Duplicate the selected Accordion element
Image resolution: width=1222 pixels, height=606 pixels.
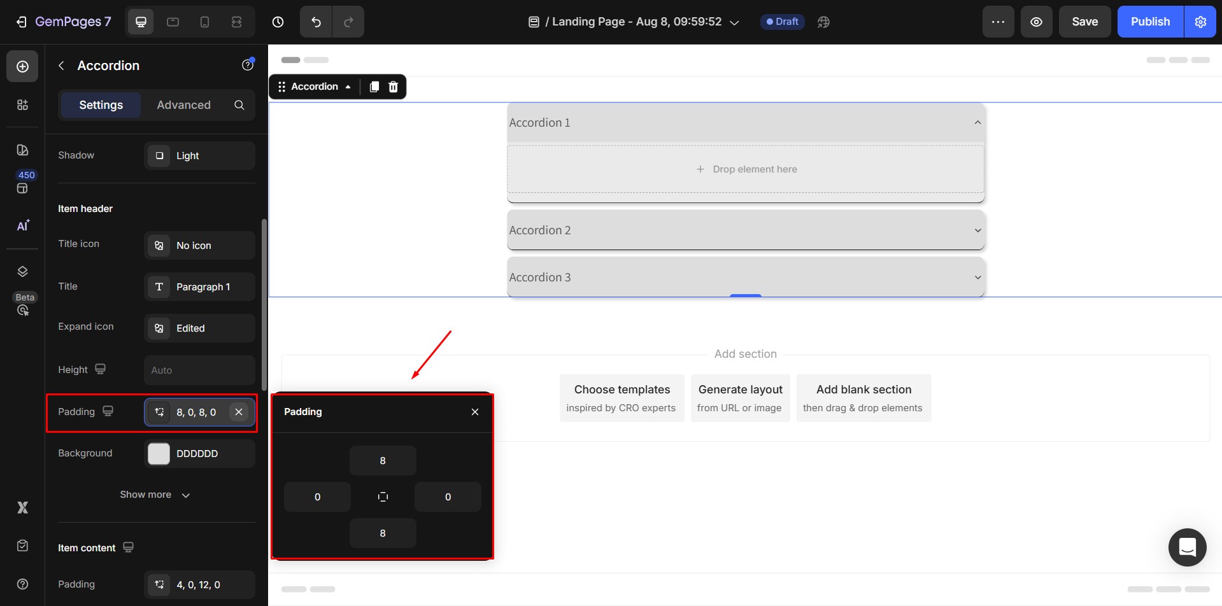click(374, 87)
